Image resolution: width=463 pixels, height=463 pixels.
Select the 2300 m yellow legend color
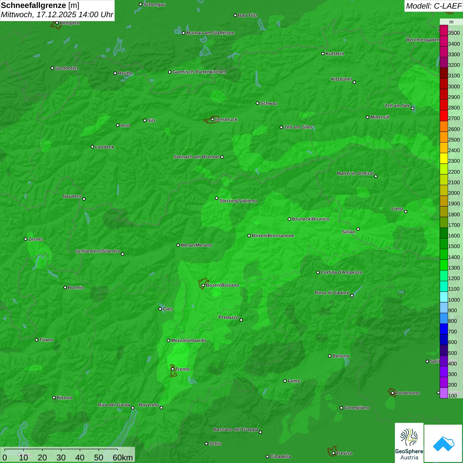click(443, 158)
